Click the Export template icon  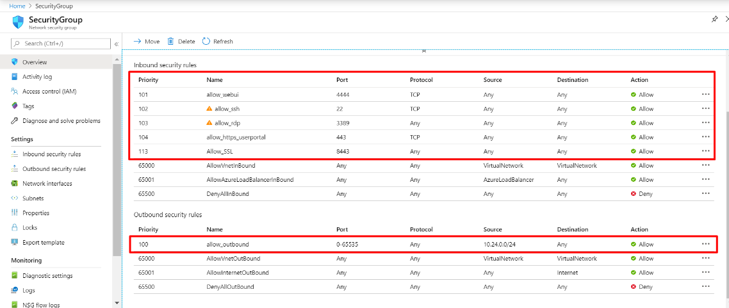(x=14, y=242)
